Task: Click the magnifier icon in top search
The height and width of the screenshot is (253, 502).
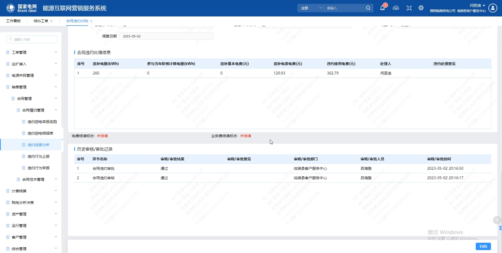Action: point(368,8)
